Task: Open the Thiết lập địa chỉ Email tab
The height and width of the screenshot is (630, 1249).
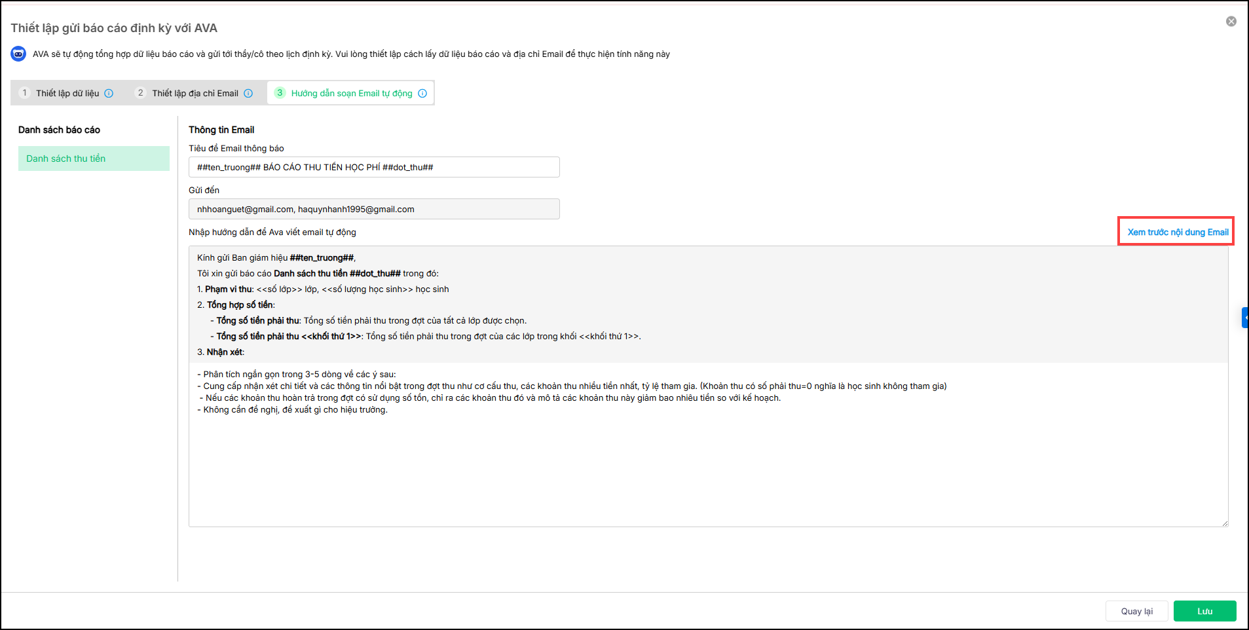Action: (195, 94)
